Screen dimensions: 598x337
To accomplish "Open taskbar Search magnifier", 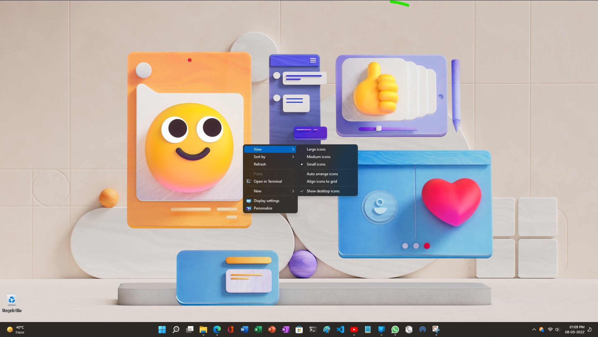I will (x=176, y=330).
